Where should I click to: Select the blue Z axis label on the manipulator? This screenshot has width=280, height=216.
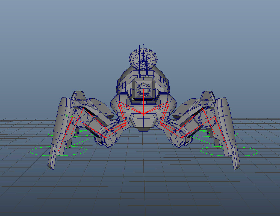point(83,122)
